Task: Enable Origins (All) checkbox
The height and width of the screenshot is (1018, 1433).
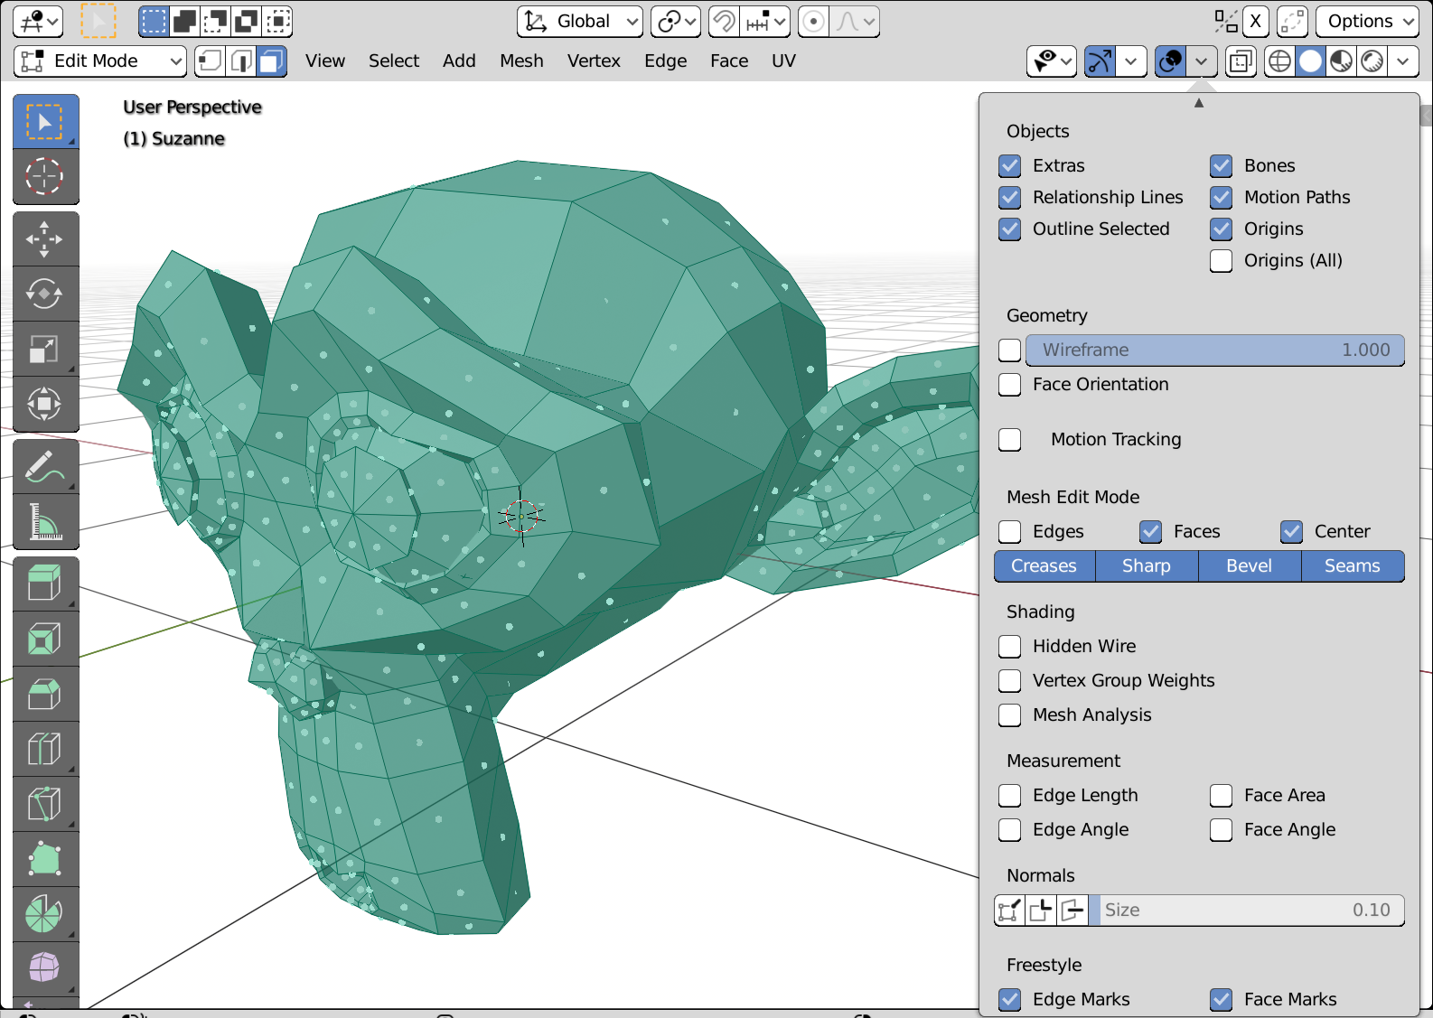Action: (x=1222, y=260)
